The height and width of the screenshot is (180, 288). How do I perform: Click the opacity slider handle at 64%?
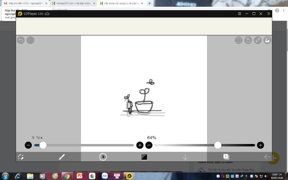click(x=218, y=145)
